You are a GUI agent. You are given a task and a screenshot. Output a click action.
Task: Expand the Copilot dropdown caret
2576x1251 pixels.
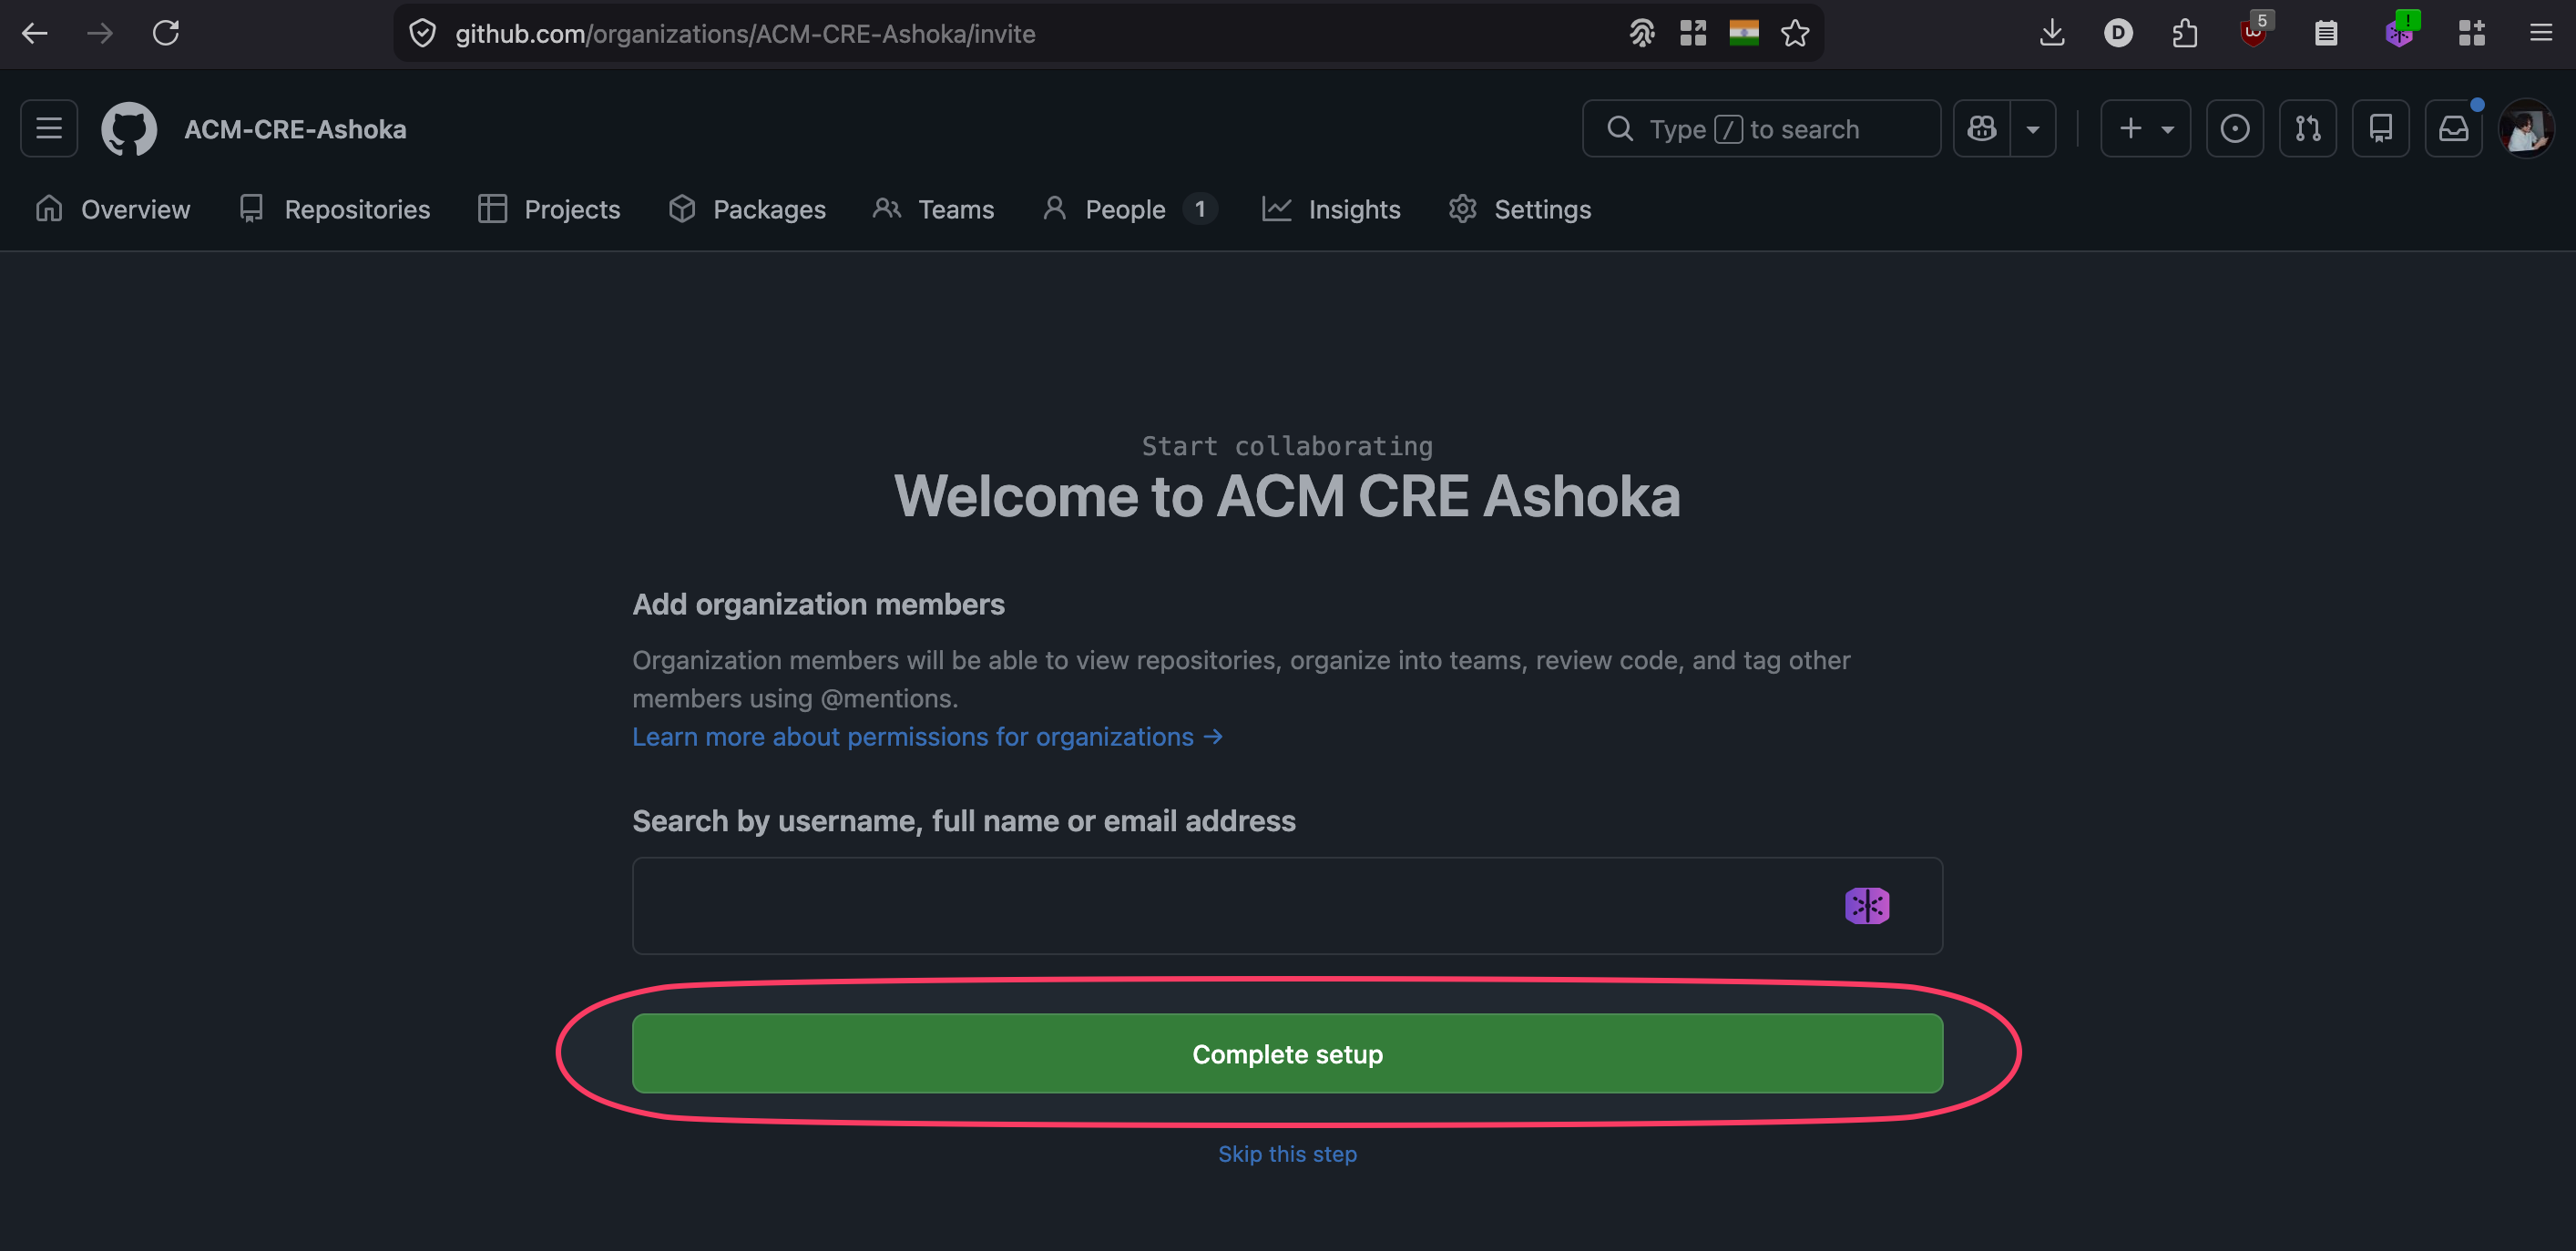[2033, 127]
